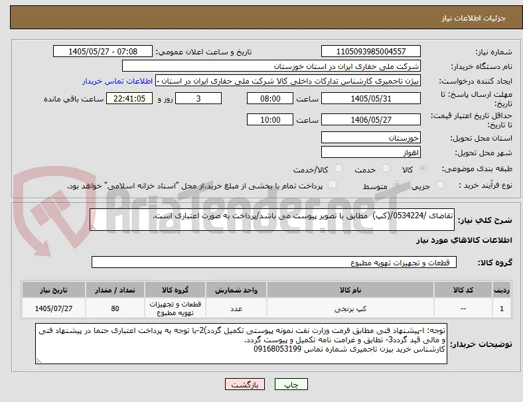Screen dimensions: 523x402
Task: Click the remaining days field showing 3
Action: tap(198, 99)
